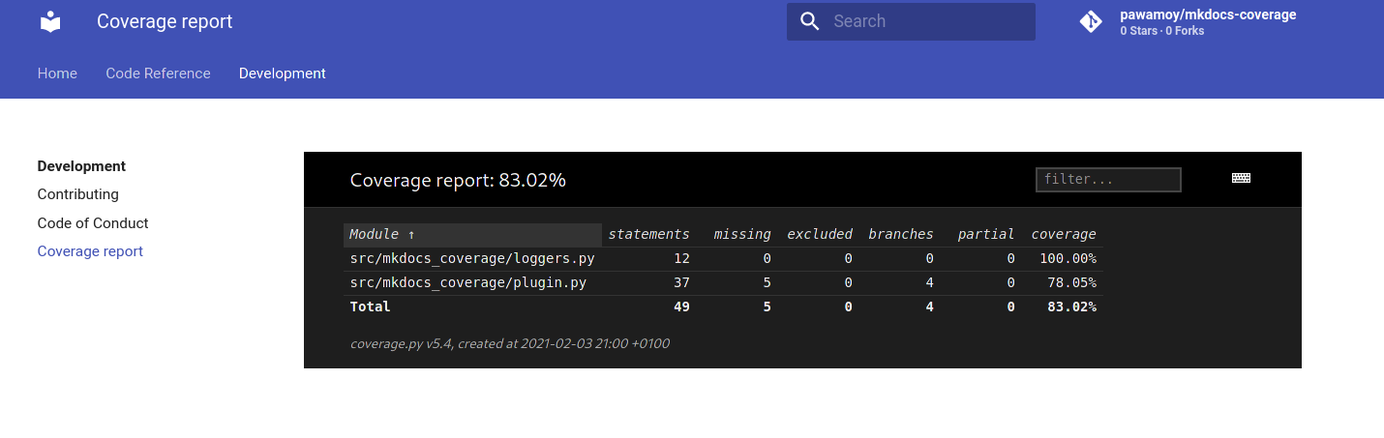Sort by partial column

click(986, 234)
